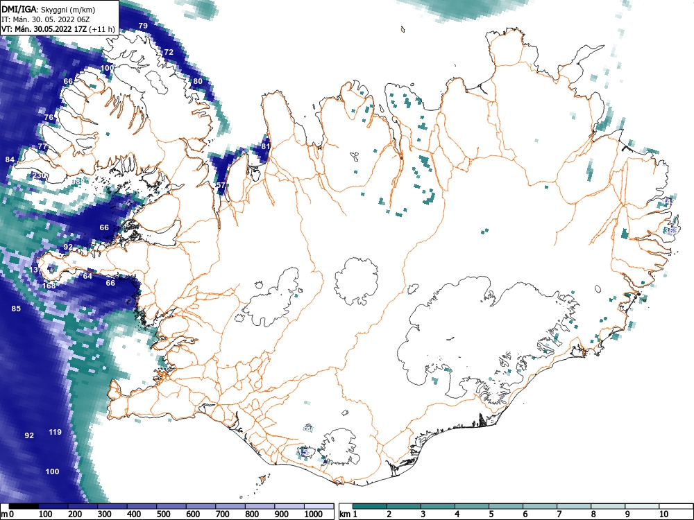Click the '300' label on the meter scale
Screen dimensions: 694x520
tap(104, 514)
